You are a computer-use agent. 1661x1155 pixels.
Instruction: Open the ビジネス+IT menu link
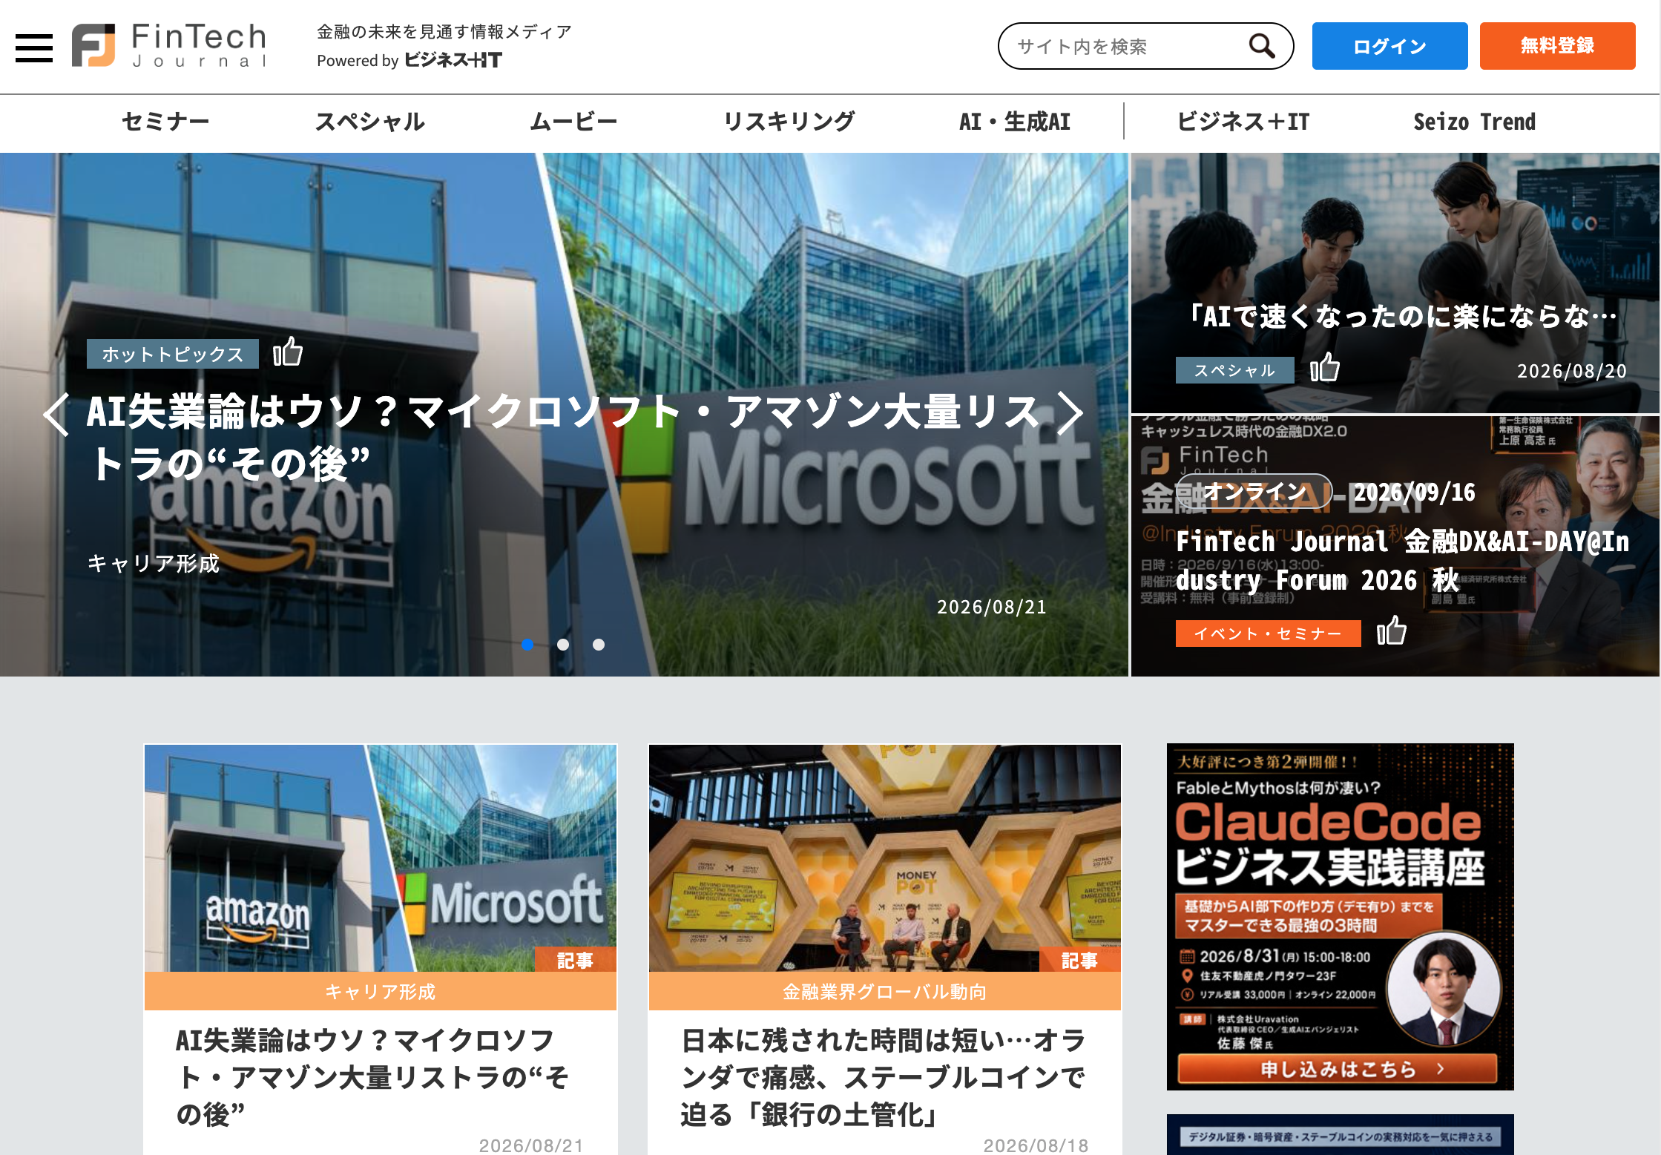pyautogui.click(x=1243, y=122)
